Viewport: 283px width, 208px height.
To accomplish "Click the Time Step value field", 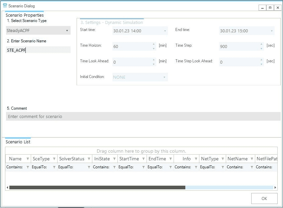I will coord(239,46).
